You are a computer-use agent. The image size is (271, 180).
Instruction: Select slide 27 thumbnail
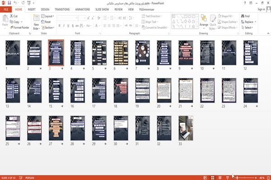click(x=56, y=128)
